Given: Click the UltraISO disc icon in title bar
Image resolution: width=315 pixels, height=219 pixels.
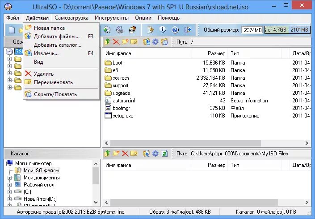Looking at the screenshot, I should [8, 7].
